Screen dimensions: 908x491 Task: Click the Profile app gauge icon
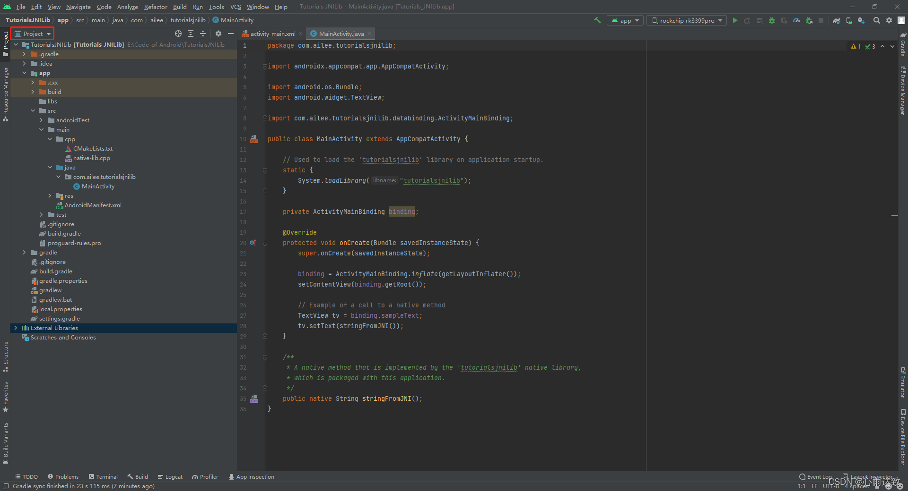[x=796, y=20]
